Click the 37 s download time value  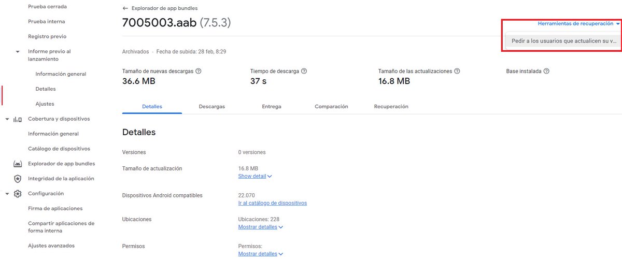click(x=259, y=81)
